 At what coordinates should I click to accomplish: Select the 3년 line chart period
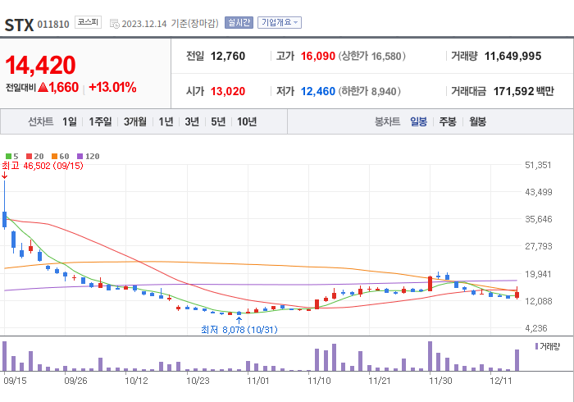[192, 121]
